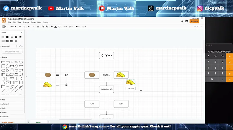This screenshot has width=233, height=130.
Task: Select the curved S connector shape
Action: point(12,87)
